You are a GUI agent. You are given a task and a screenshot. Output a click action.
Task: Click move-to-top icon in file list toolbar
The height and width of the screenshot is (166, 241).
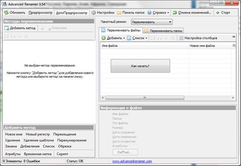[153, 38]
